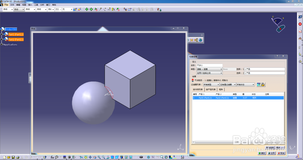Screen dimensions: 303x160
Task: Click the export results folder icon in dialog
Action: coord(263,84)
